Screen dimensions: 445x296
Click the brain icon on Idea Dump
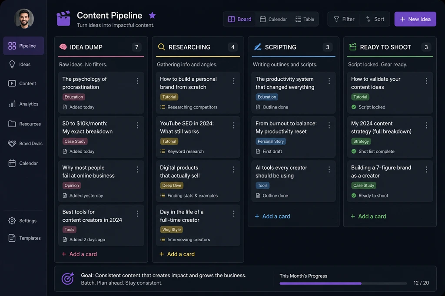pyautogui.click(x=63, y=47)
